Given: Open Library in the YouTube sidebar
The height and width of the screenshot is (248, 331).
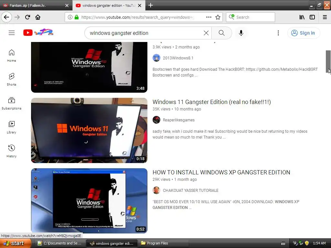Looking at the screenshot, I should pos(12,127).
